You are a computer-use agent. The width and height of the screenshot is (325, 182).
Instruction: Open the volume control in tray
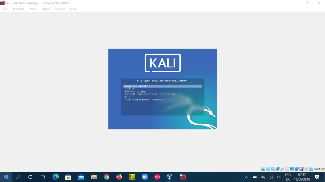[279, 177]
